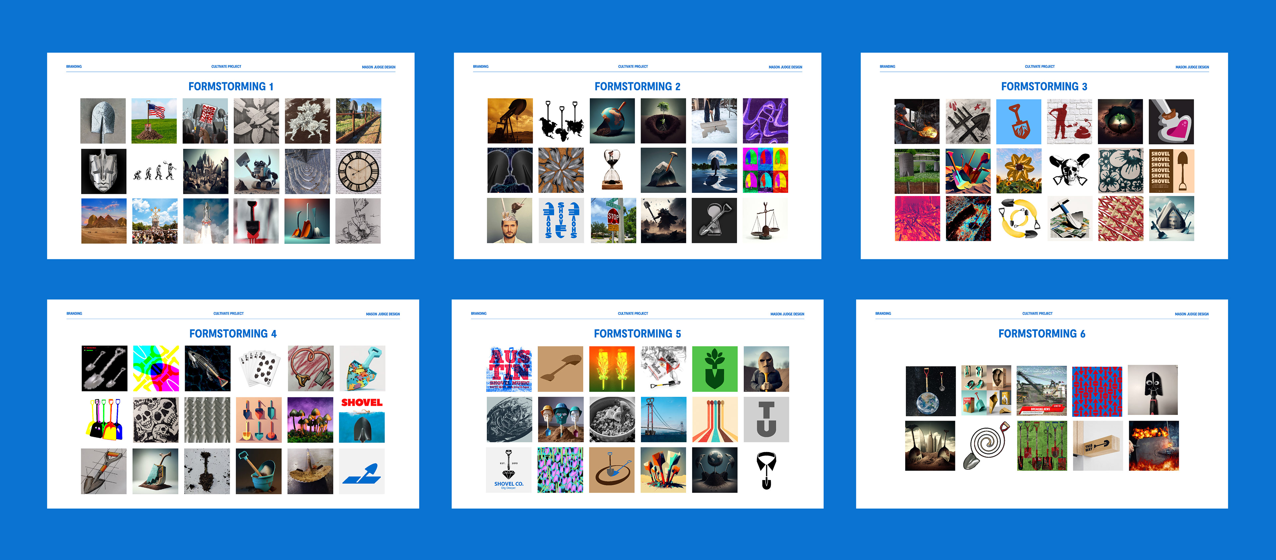Select the wall clock image in Formstorming 1

(x=359, y=171)
